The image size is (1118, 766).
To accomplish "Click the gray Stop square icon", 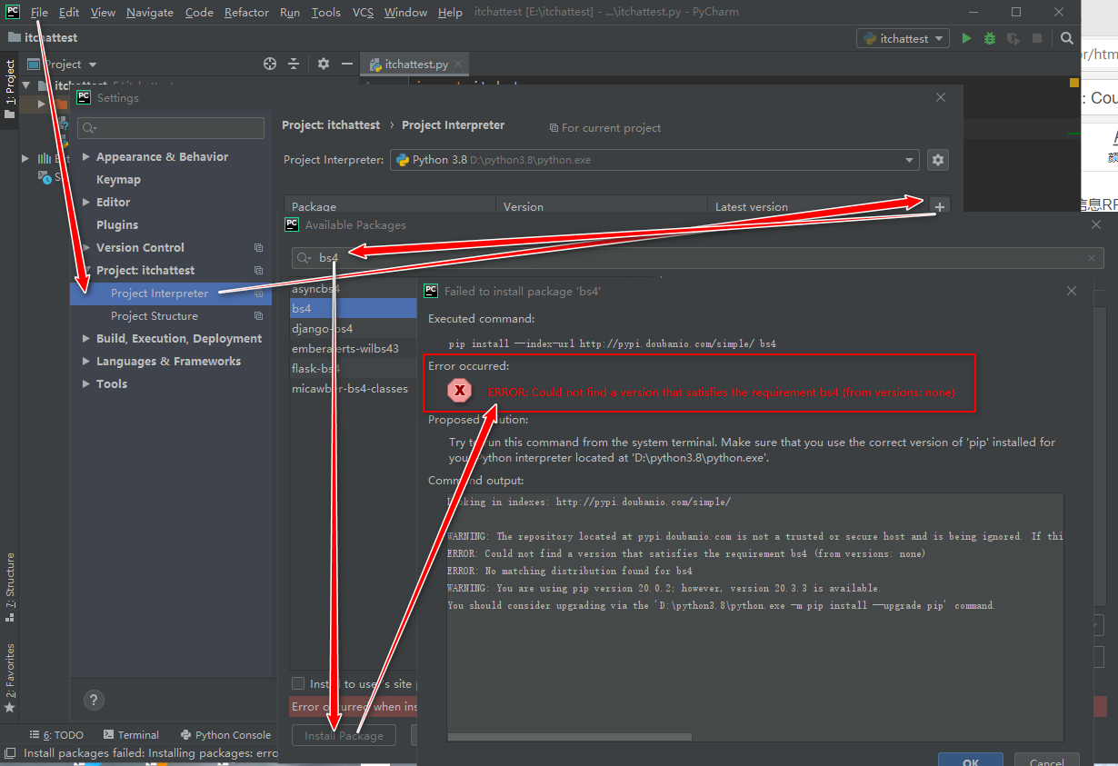I will [x=1037, y=38].
